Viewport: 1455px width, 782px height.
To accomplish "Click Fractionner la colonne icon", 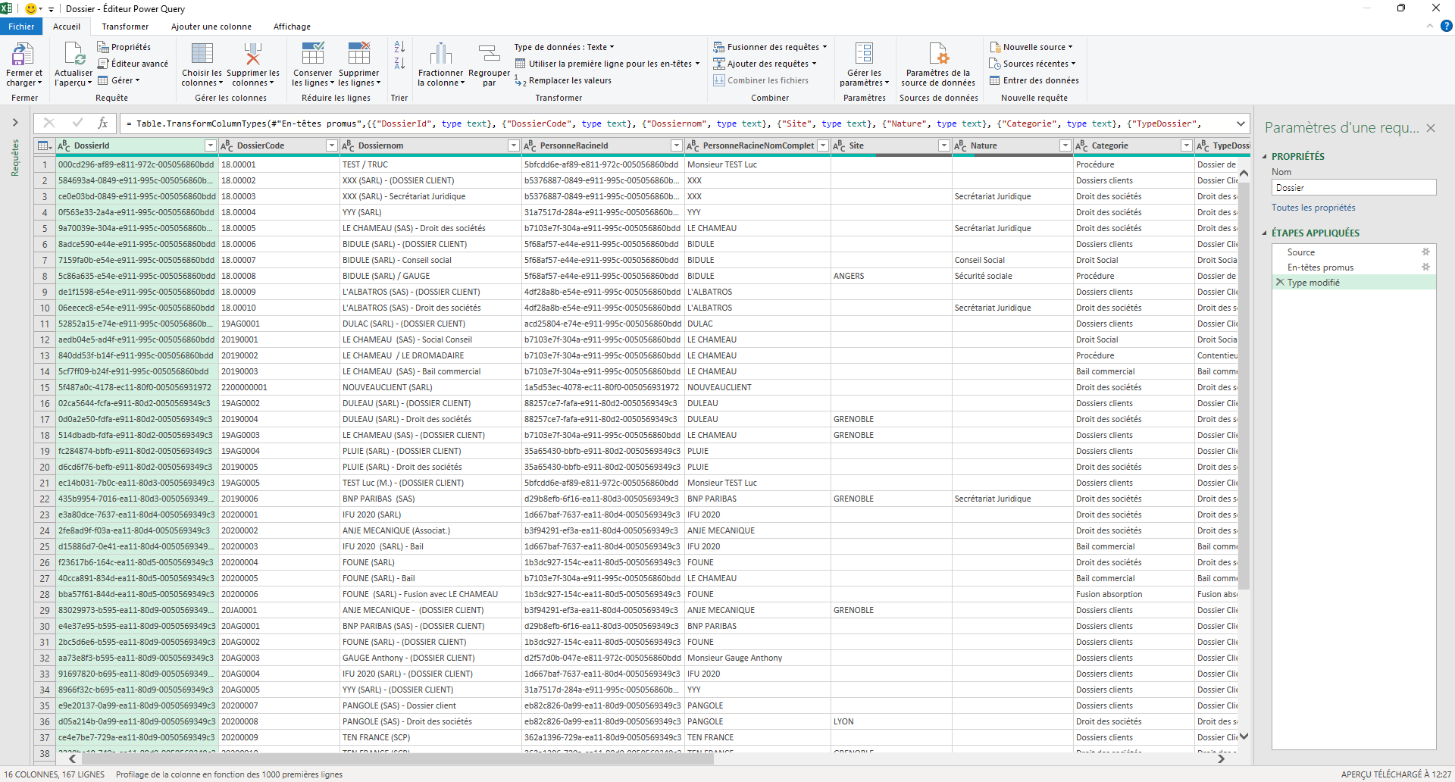I will point(440,54).
